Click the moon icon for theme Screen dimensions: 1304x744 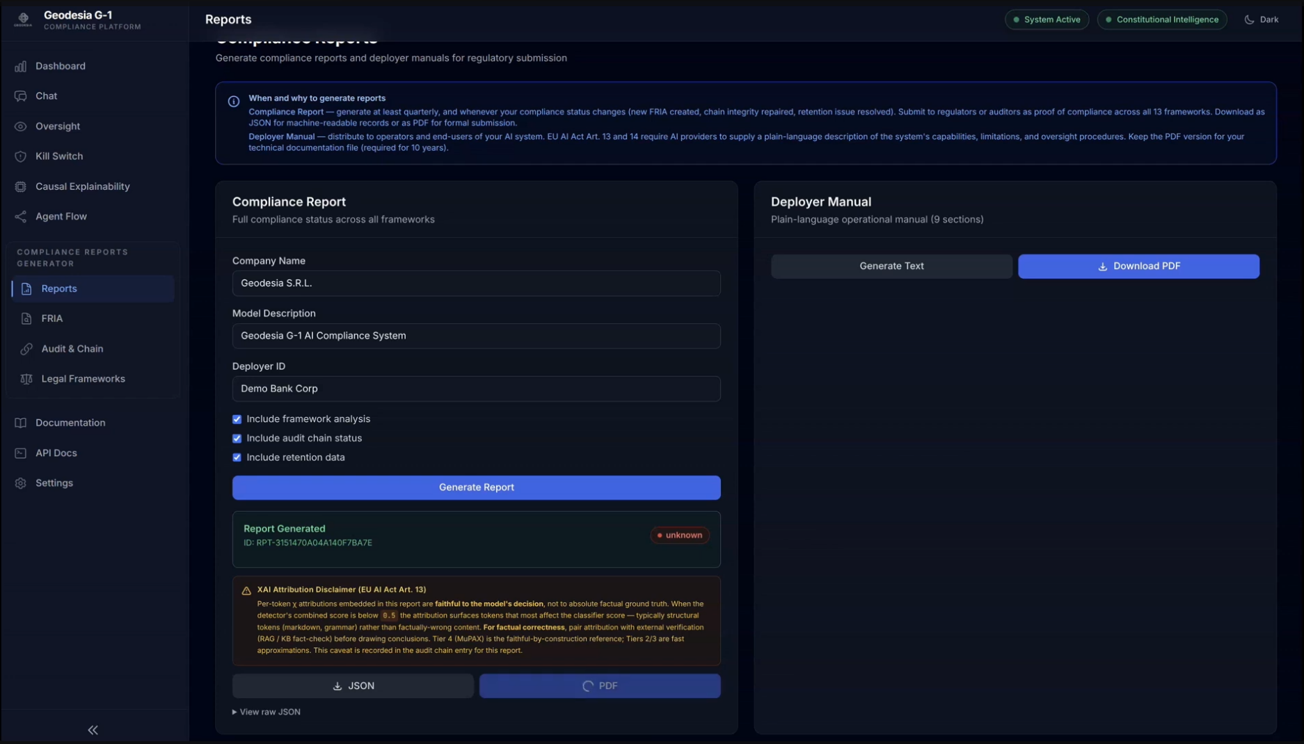(1249, 19)
